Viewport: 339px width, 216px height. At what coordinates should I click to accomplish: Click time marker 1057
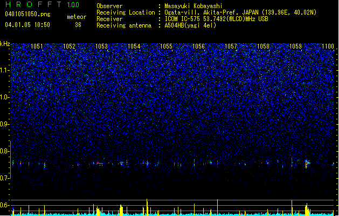[231, 46]
